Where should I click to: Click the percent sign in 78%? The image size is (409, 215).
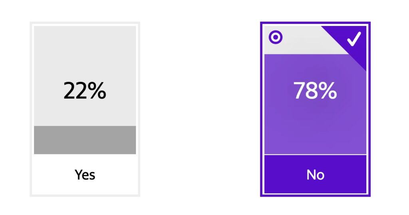[328, 91]
